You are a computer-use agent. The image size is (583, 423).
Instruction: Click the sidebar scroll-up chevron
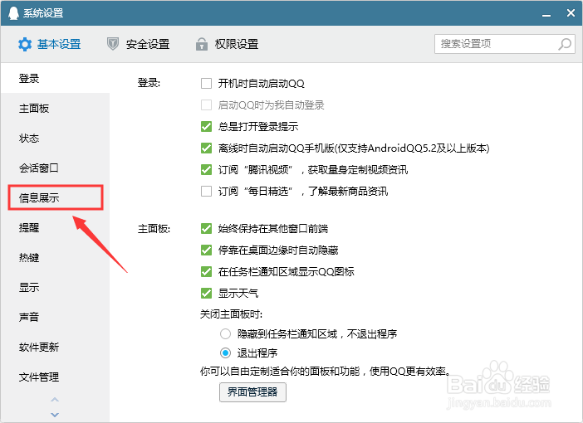pos(55,400)
